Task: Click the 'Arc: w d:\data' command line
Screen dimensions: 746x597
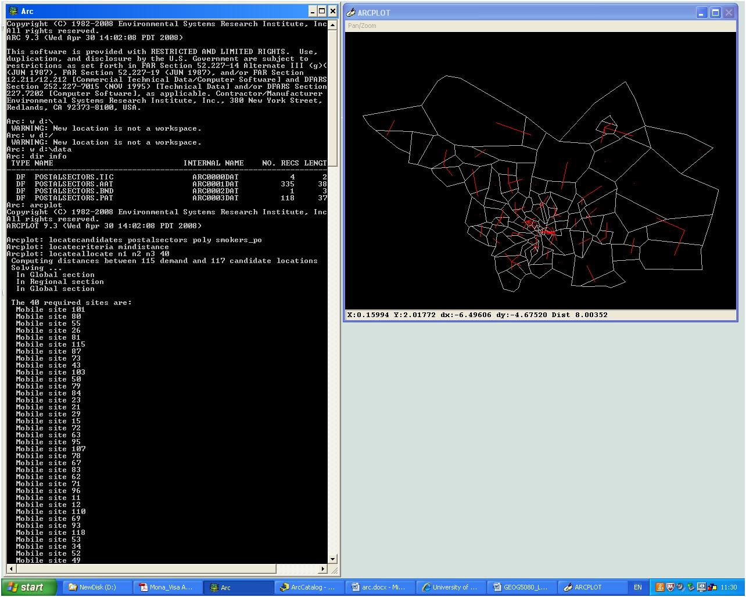Action: [39, 149]
